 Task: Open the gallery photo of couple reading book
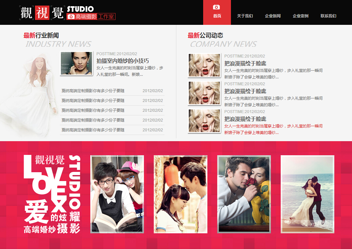(x=117, y=194)
